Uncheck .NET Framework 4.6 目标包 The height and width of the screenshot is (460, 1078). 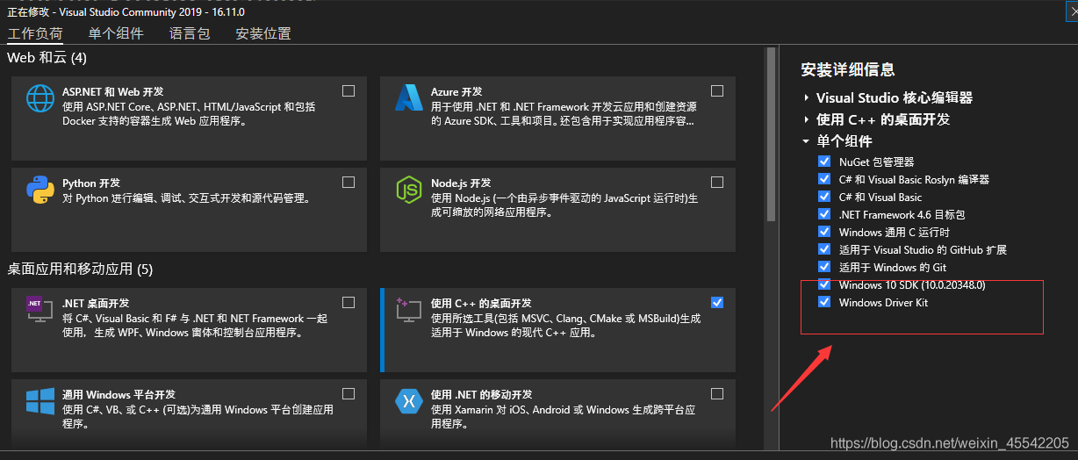823,214
